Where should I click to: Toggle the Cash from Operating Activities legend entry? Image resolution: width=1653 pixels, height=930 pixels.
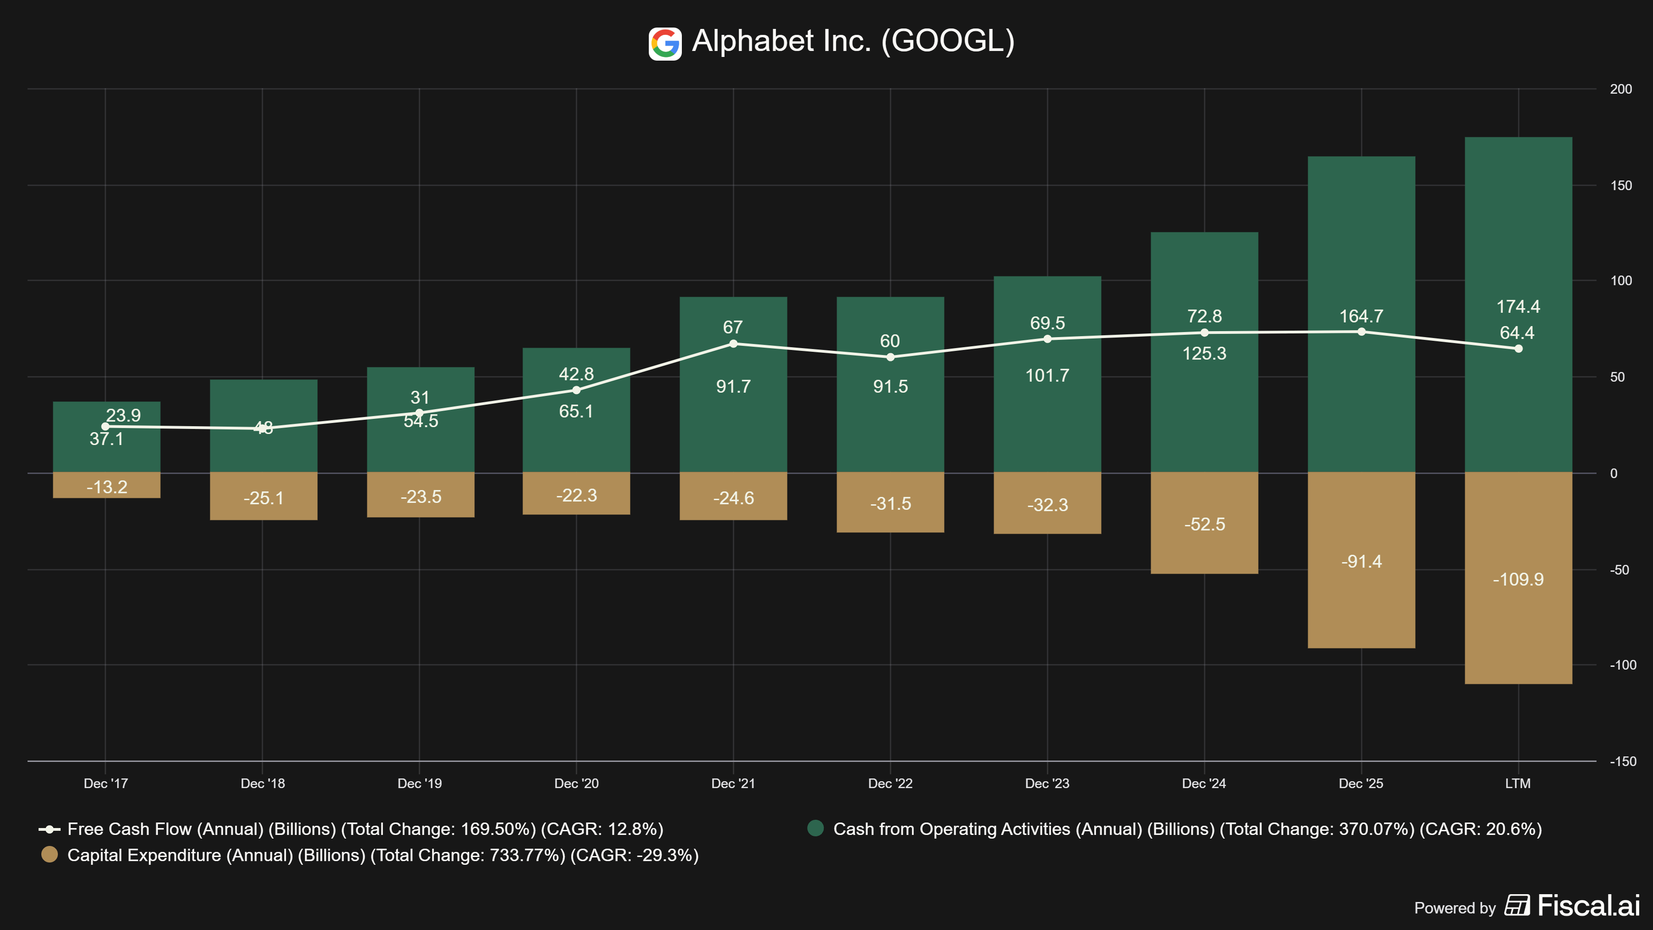click(x=1174, y=829)
